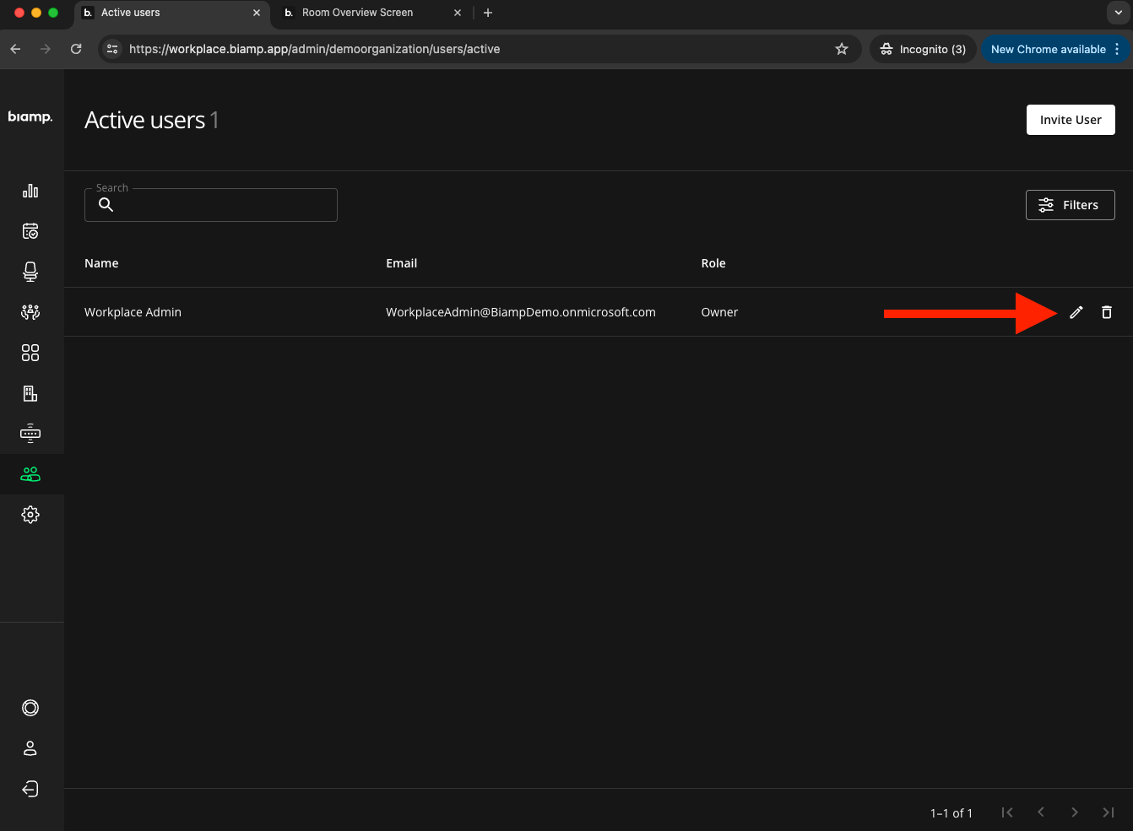Select the Workplace Admin name cell
This screenshot has height=831, width=1133.
133,312
